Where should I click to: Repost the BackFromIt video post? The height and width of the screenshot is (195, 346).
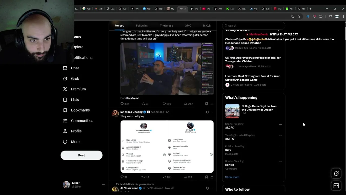coord(145,104)
